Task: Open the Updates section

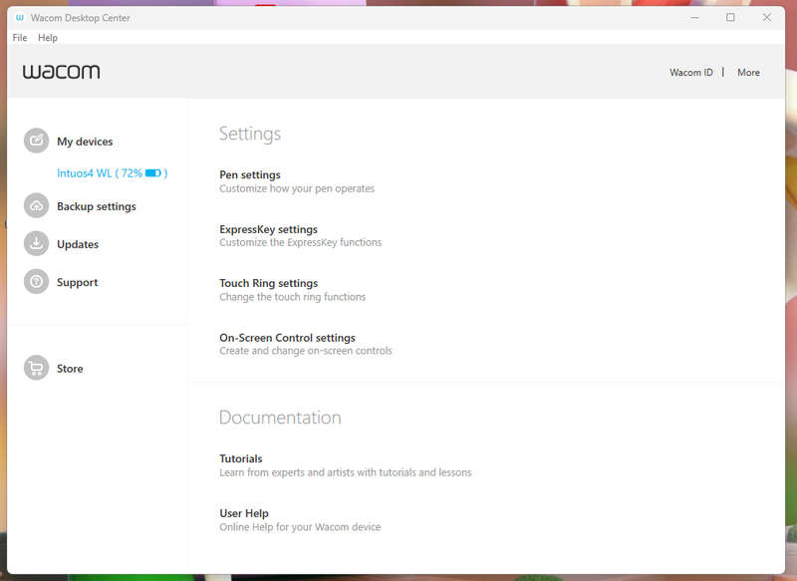Action: point(78,244)
